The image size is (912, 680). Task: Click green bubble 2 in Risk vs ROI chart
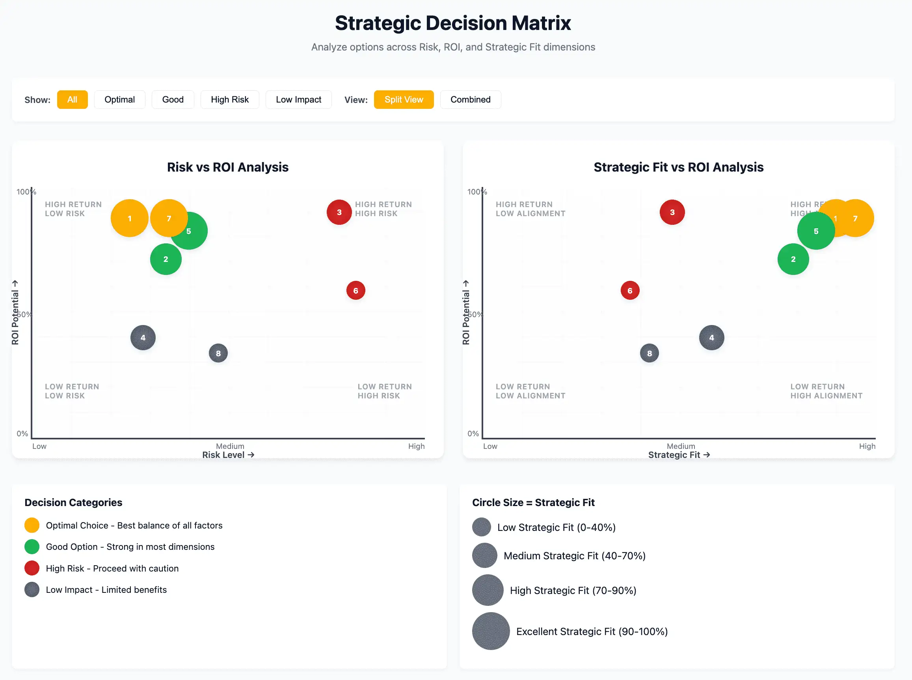click(x=165, y=259)
